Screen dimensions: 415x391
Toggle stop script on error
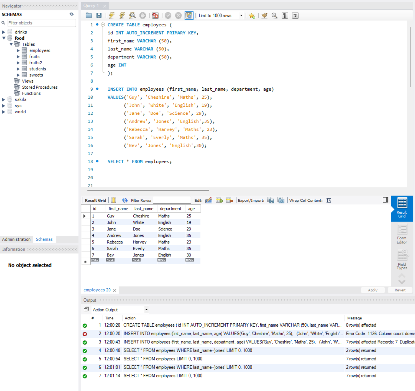pyautogui.click(x=155, y=15)
